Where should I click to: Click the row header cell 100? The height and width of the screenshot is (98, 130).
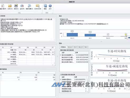6,52
